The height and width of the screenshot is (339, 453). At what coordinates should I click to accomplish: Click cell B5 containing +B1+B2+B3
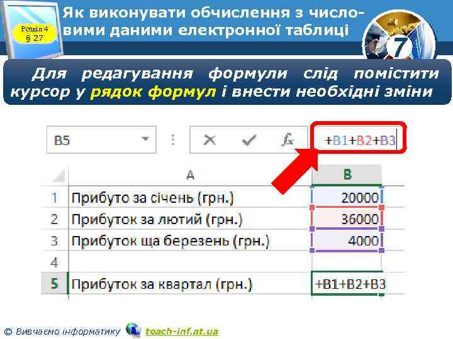(x=347, y=284)
